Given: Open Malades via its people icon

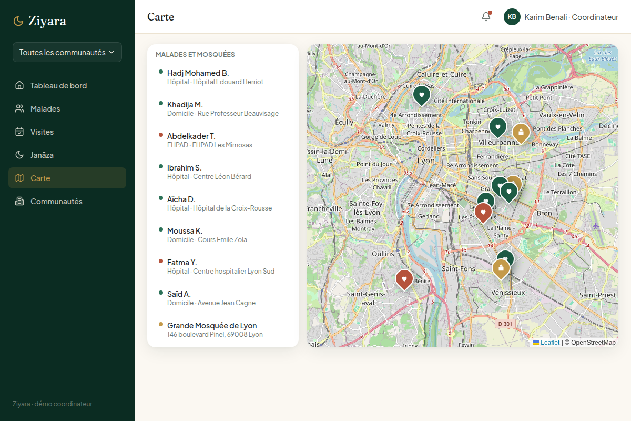Looking at the screenshot, I should point(19,108).
